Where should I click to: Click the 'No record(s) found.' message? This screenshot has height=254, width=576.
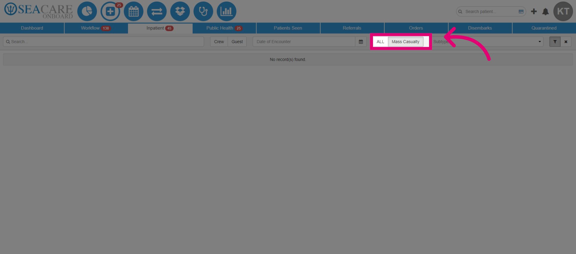click(288, 60)
